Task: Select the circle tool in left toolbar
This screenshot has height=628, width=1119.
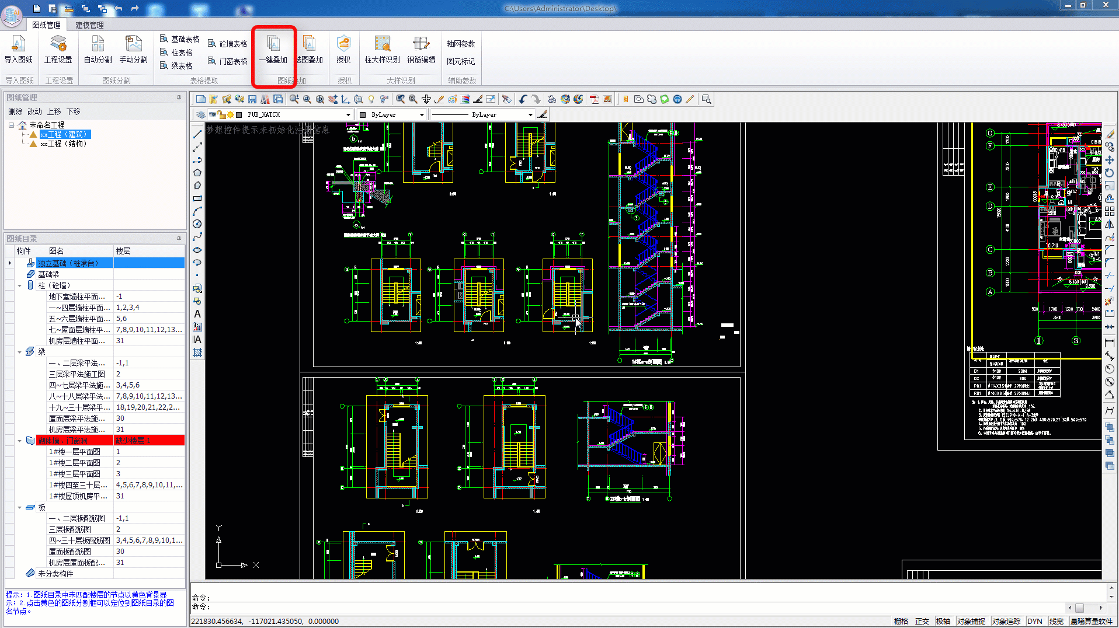Action: tap(197, 224)
